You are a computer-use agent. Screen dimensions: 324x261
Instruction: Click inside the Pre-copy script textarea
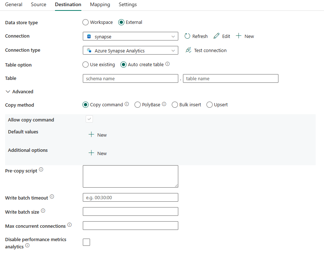(x=131, y=176)
